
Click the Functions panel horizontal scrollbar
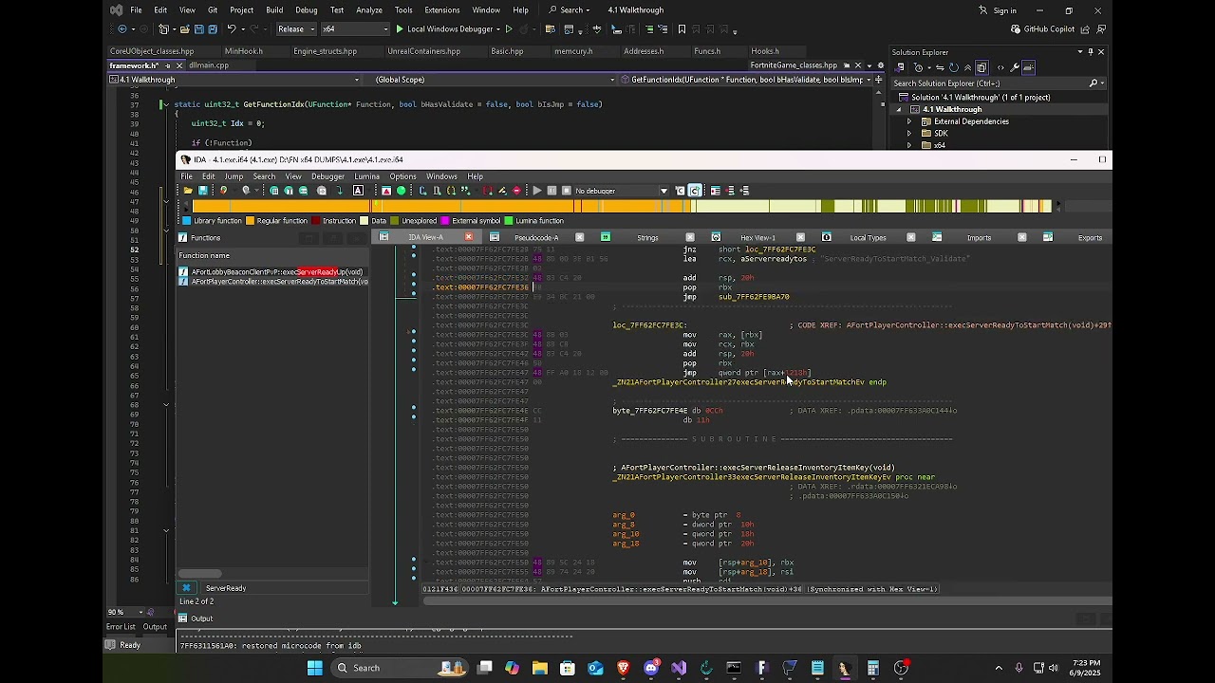click(200, 574)
